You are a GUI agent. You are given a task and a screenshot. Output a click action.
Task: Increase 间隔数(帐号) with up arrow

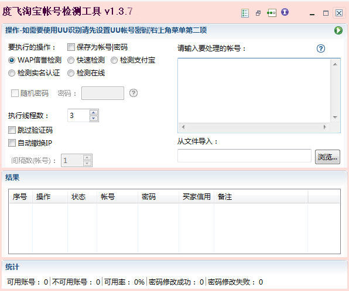click(x=87, y=158)
